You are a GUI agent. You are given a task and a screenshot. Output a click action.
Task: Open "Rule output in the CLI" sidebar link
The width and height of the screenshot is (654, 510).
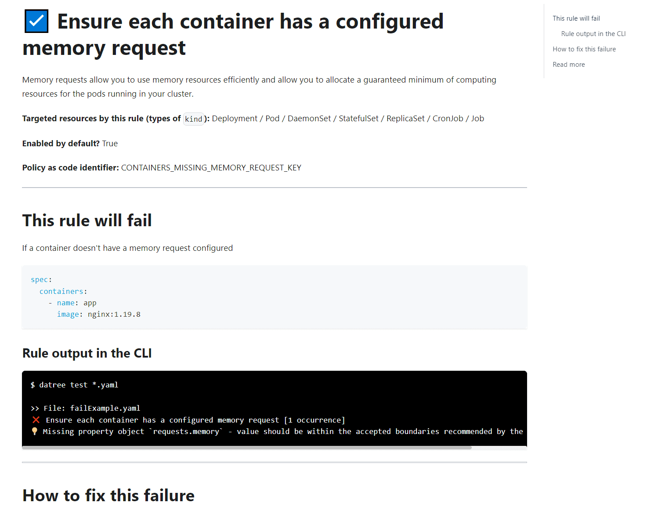coord(593,34)
